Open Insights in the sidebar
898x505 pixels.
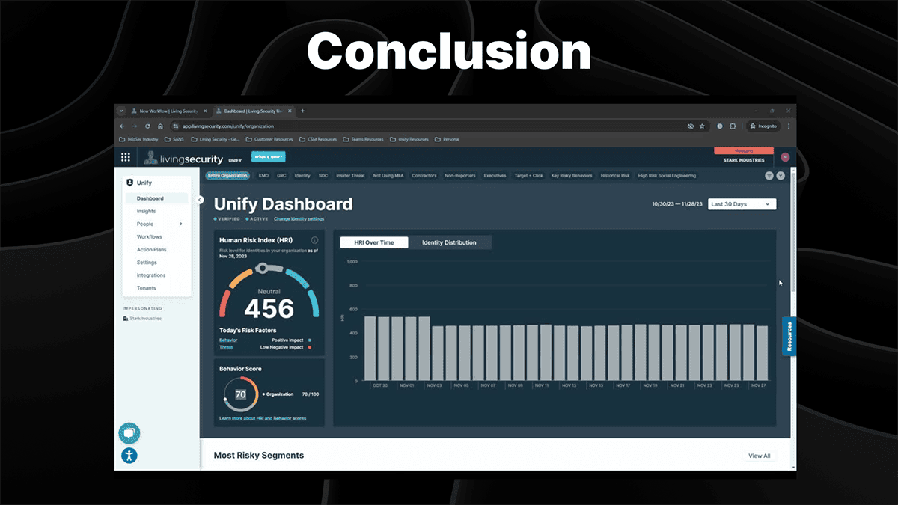(146, 211)
